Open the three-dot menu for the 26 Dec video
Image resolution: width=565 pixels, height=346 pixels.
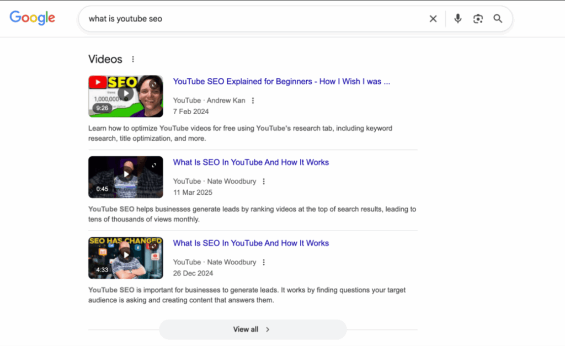click(x=264, y=262)
